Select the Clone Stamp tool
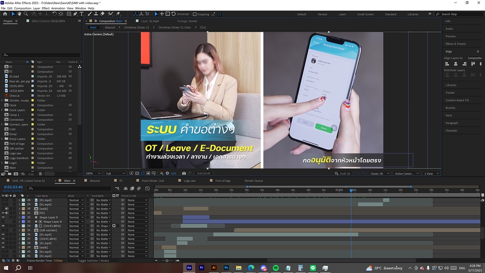 96,14
